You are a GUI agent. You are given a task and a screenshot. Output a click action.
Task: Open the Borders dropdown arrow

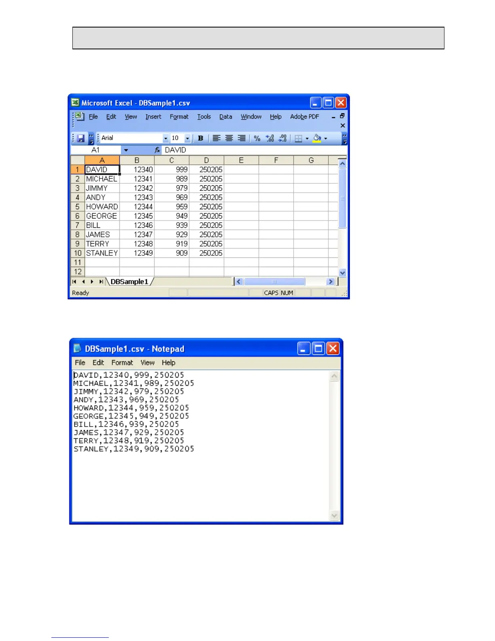point(307,138)
